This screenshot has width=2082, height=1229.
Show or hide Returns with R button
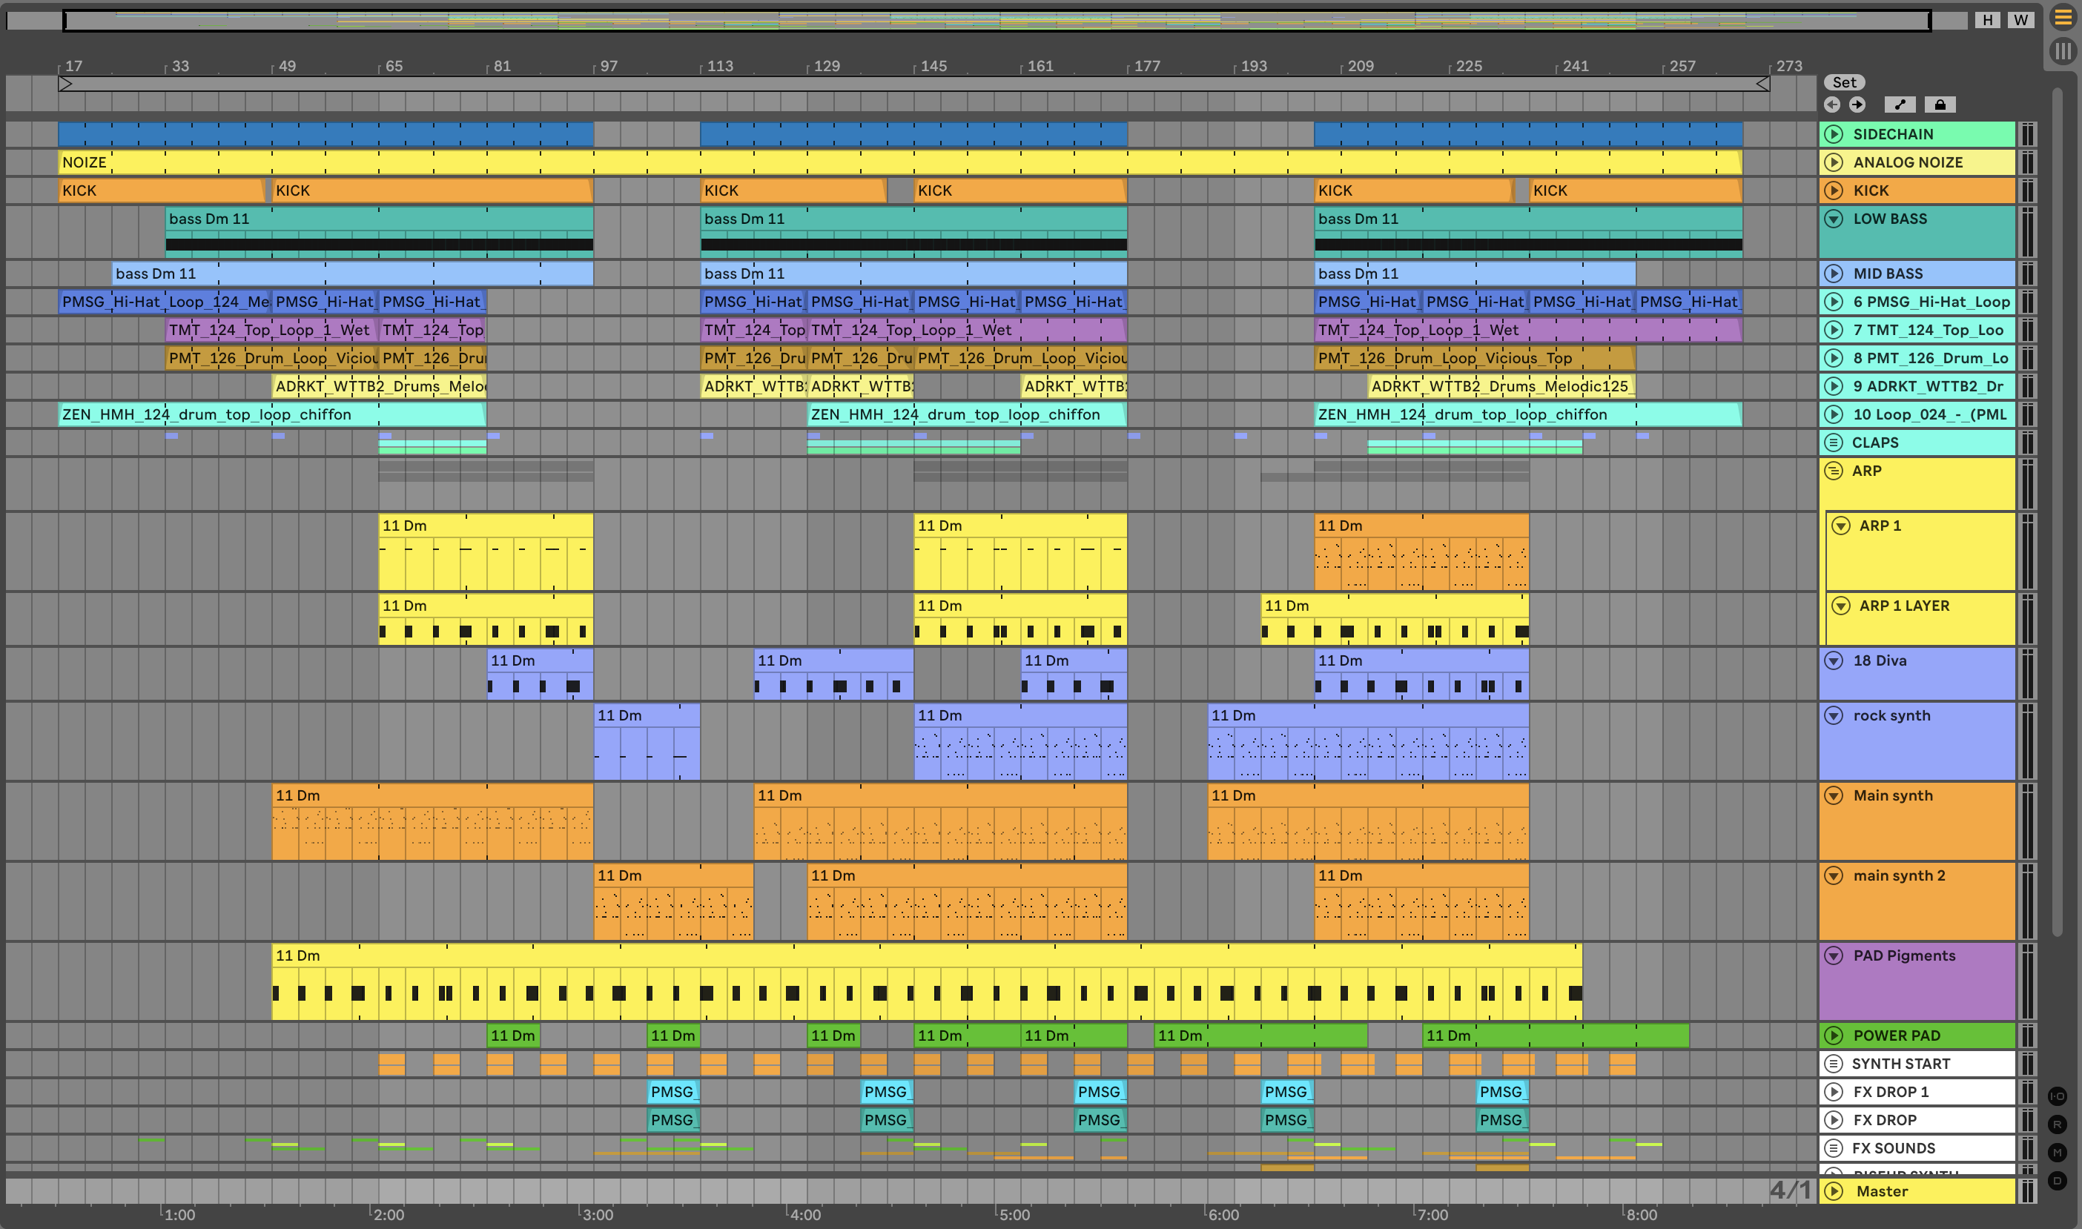click(2057, 1124)
